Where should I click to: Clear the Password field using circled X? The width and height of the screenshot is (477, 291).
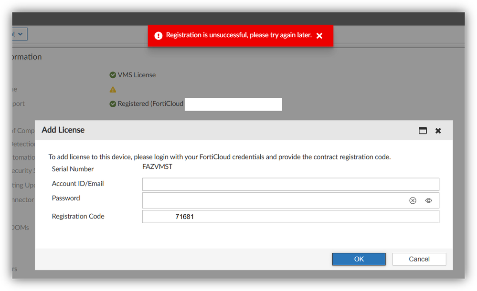(413, 201)
